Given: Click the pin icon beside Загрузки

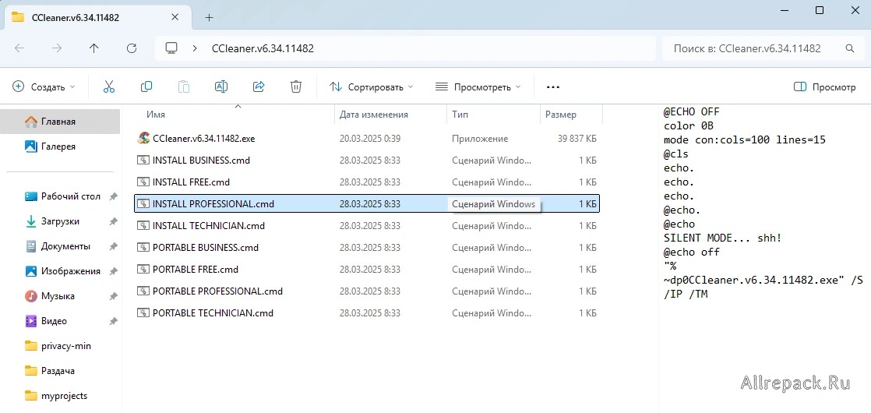Looking at the screenshot, I should click(x=113, y=221).
